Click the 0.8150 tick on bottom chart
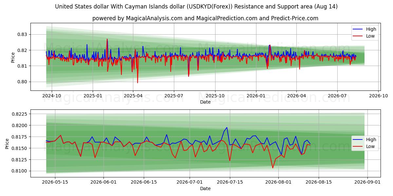The image size is (393, 196). click(x=20, y=148)
